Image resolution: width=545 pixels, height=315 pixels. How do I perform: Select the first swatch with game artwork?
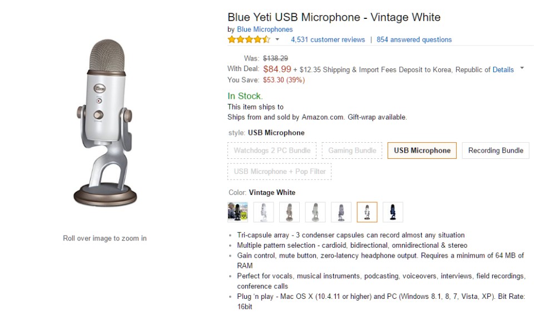pos(237,212)
